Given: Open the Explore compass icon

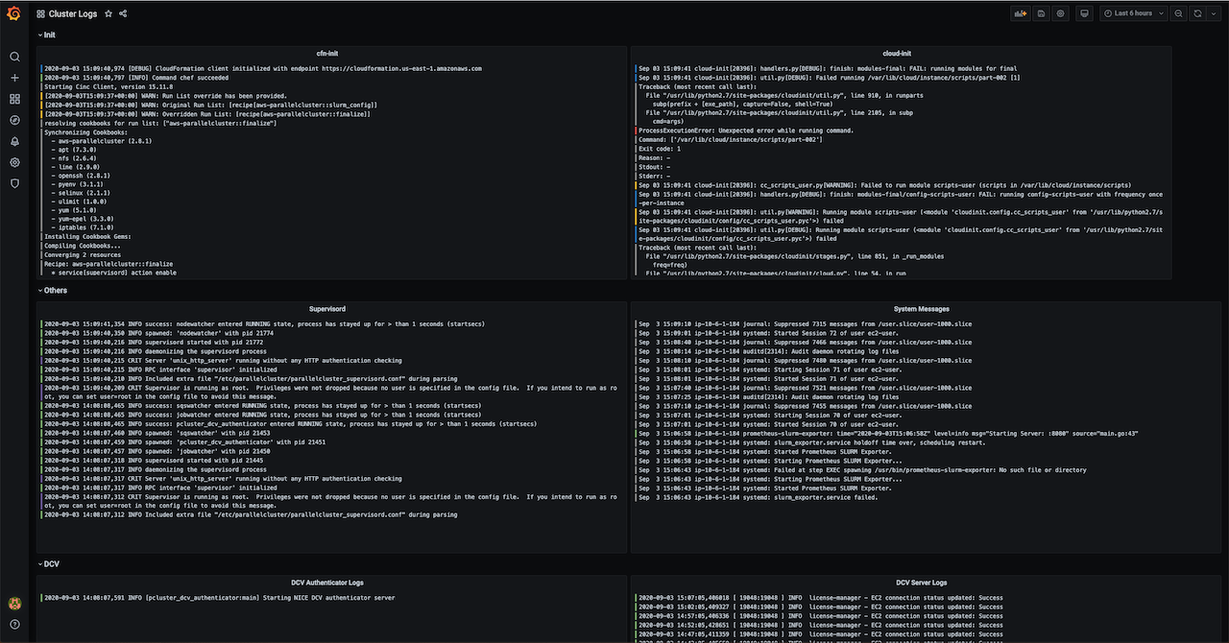Looking at the screenshot, I should pyautogui.click(x=14, y=120).
